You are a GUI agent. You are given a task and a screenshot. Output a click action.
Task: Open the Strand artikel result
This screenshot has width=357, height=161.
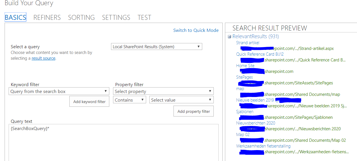[x=248, y=43]
